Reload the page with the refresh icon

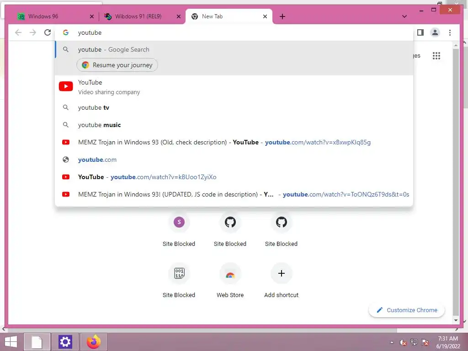[x=48, y=32]
